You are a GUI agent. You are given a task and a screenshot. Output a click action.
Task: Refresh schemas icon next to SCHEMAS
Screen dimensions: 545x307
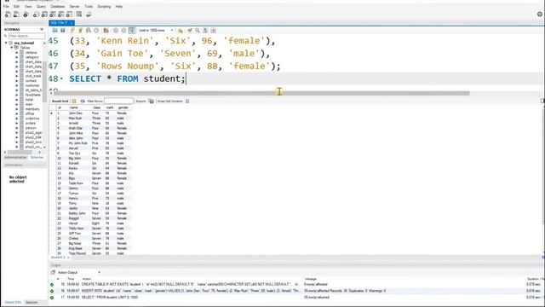pos(42,29)
